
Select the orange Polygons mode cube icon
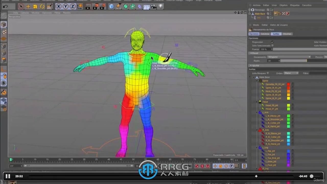click(4, 60)
